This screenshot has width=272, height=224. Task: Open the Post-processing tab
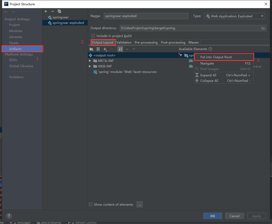173,42
